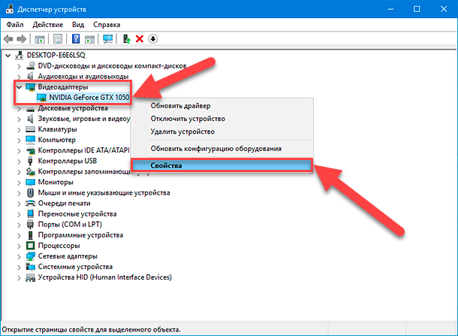Image resolution: width=458 pixels, height=336 pixels.
Task: Select Контроллеры IDE ATA/ATAPI row
Action: [x=83, y=150]
